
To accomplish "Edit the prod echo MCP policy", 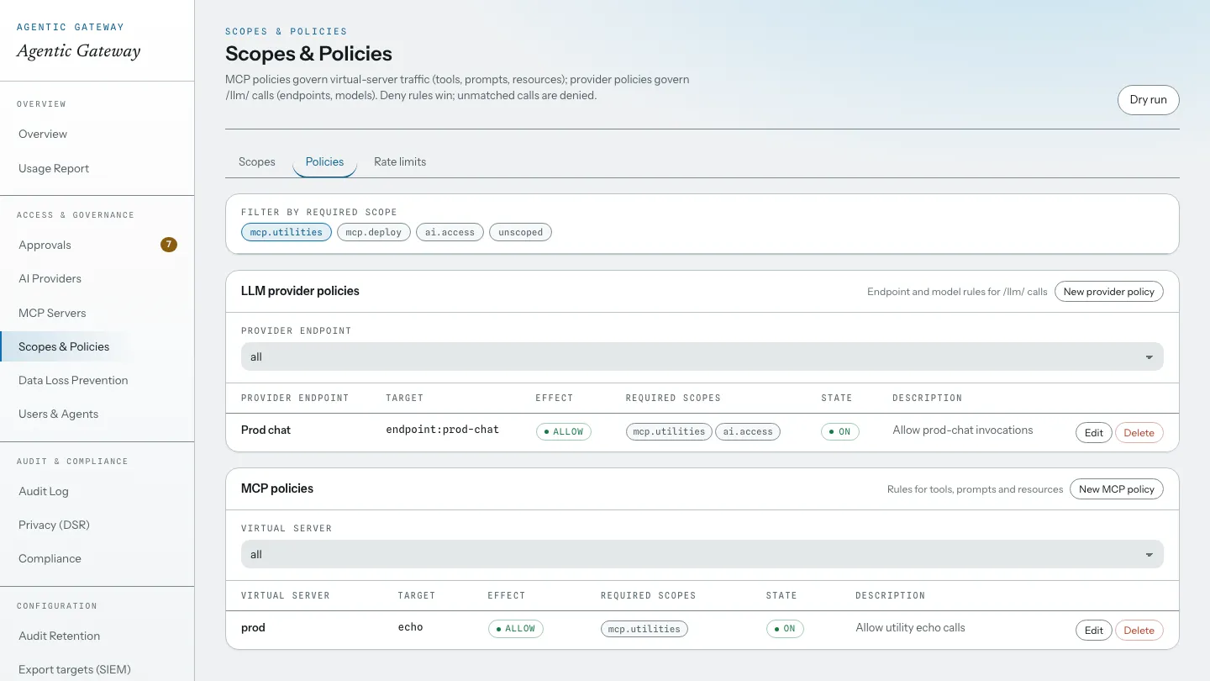I will (1093, 631).
